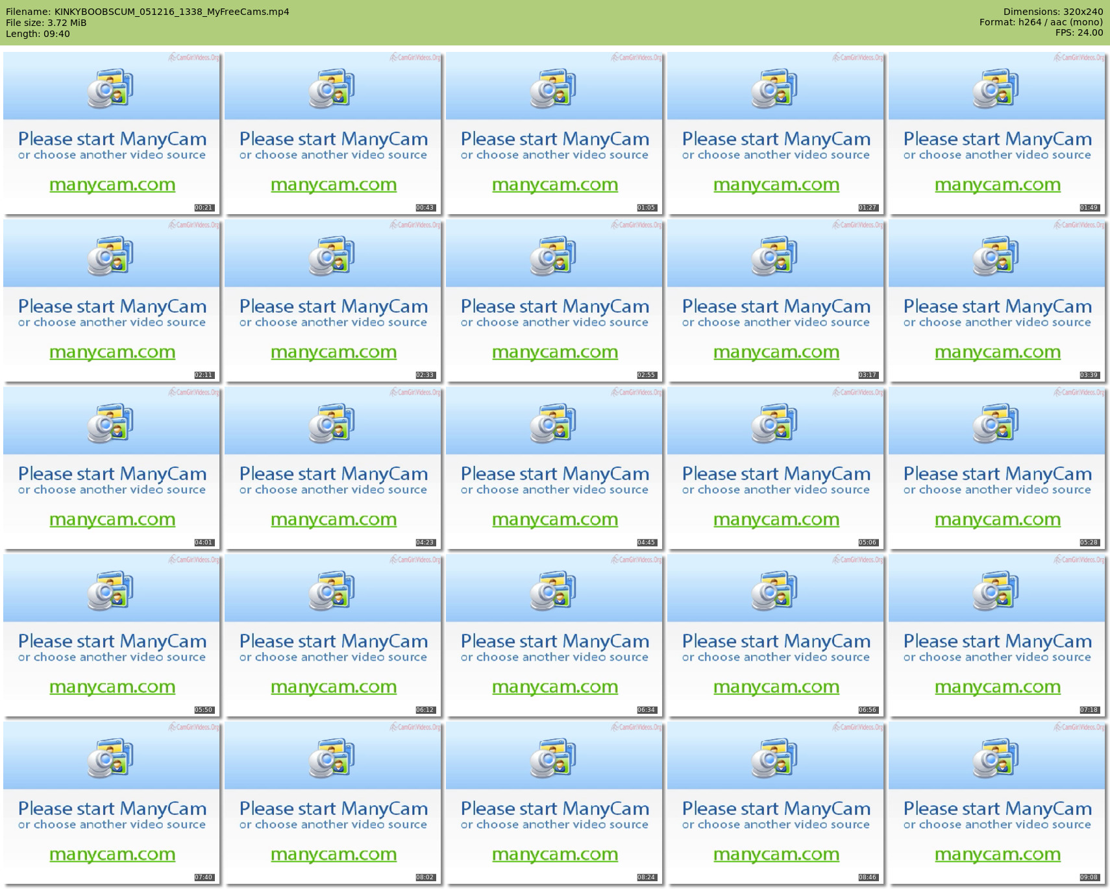The image size is (1110, 889).
Task: Click the 'File size: 3.72 MiB' text
Action: [x=46, y=23]
